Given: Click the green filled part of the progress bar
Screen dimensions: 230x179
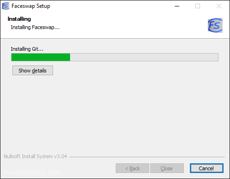Looking at the screenshot, I should (41, 57).
